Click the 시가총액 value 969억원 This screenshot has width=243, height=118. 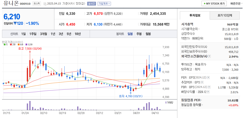point(232,24)
